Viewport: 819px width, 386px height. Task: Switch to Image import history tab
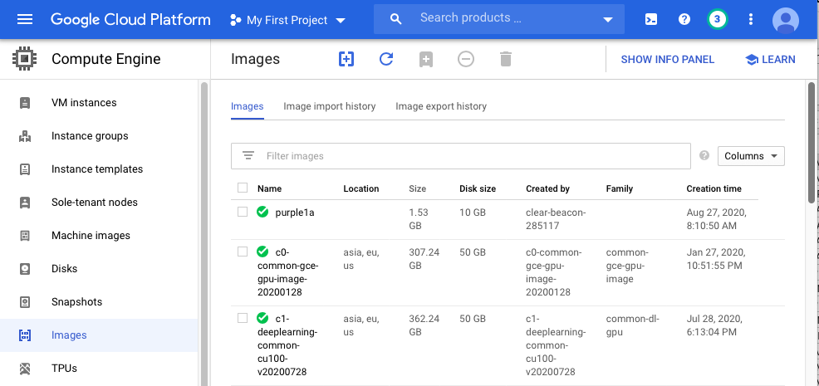(329, 106)
